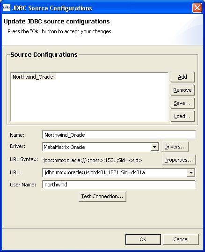
Task: Open the Drivers... dialog
Action: tap(176, 147)
